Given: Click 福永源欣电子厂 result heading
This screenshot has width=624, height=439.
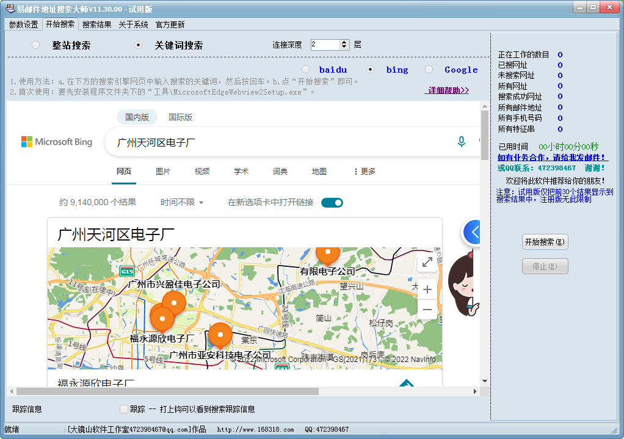Looking at the screenshot, I should click(x=96, y=382).
